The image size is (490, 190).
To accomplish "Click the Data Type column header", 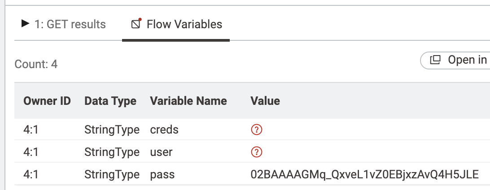I will coord(110,101).
